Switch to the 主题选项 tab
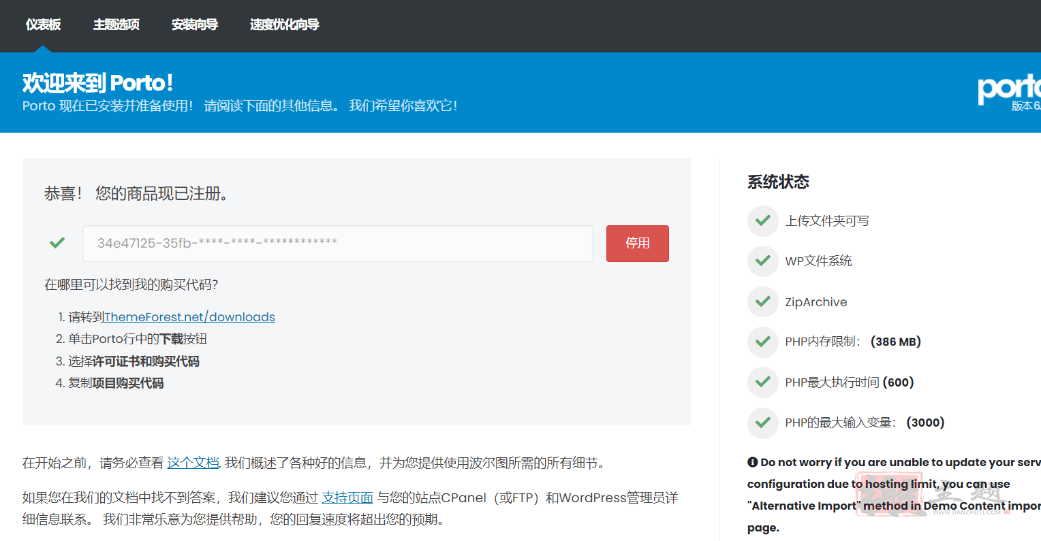1041x541 pixels. tap(116, 24)
